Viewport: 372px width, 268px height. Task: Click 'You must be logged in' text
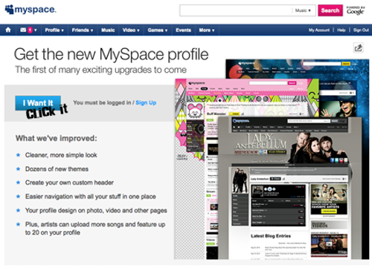click(102, 102)
